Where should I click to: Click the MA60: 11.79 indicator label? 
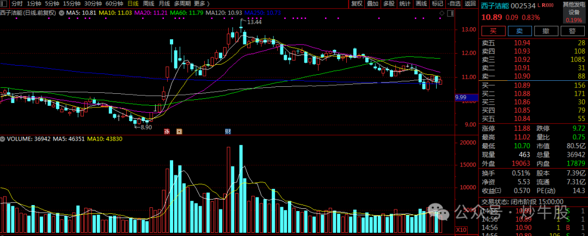[187, 12]
